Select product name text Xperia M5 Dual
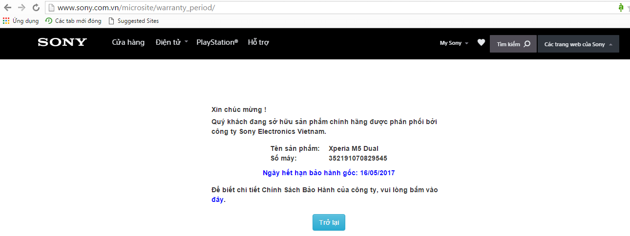The width and height of the screenshot is (630, 236). click(x=354, y=148)
